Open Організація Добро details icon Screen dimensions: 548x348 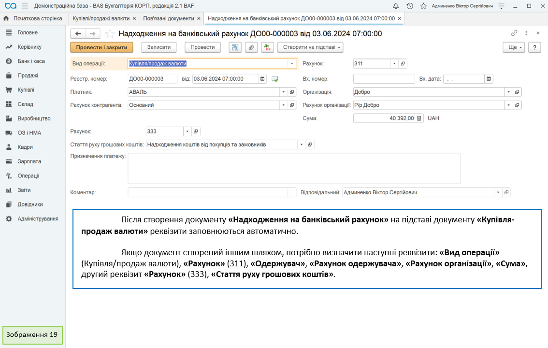click(x=517, y=92)
